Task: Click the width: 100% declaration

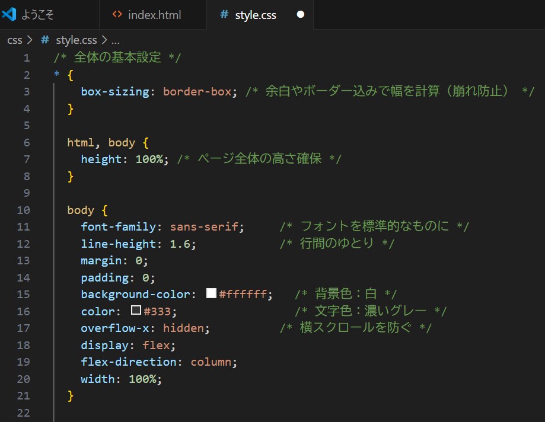Action: click(122, 379)
